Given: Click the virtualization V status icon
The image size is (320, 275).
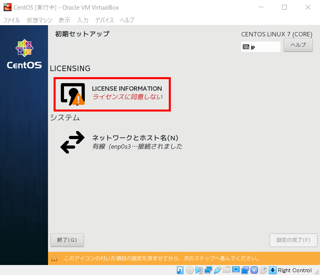Looking at the screenshot, I should pos(254,270).
